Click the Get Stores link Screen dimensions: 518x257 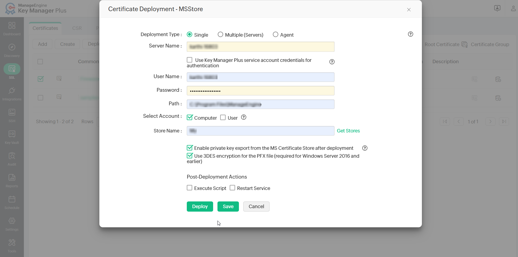(x=348, y=131)
